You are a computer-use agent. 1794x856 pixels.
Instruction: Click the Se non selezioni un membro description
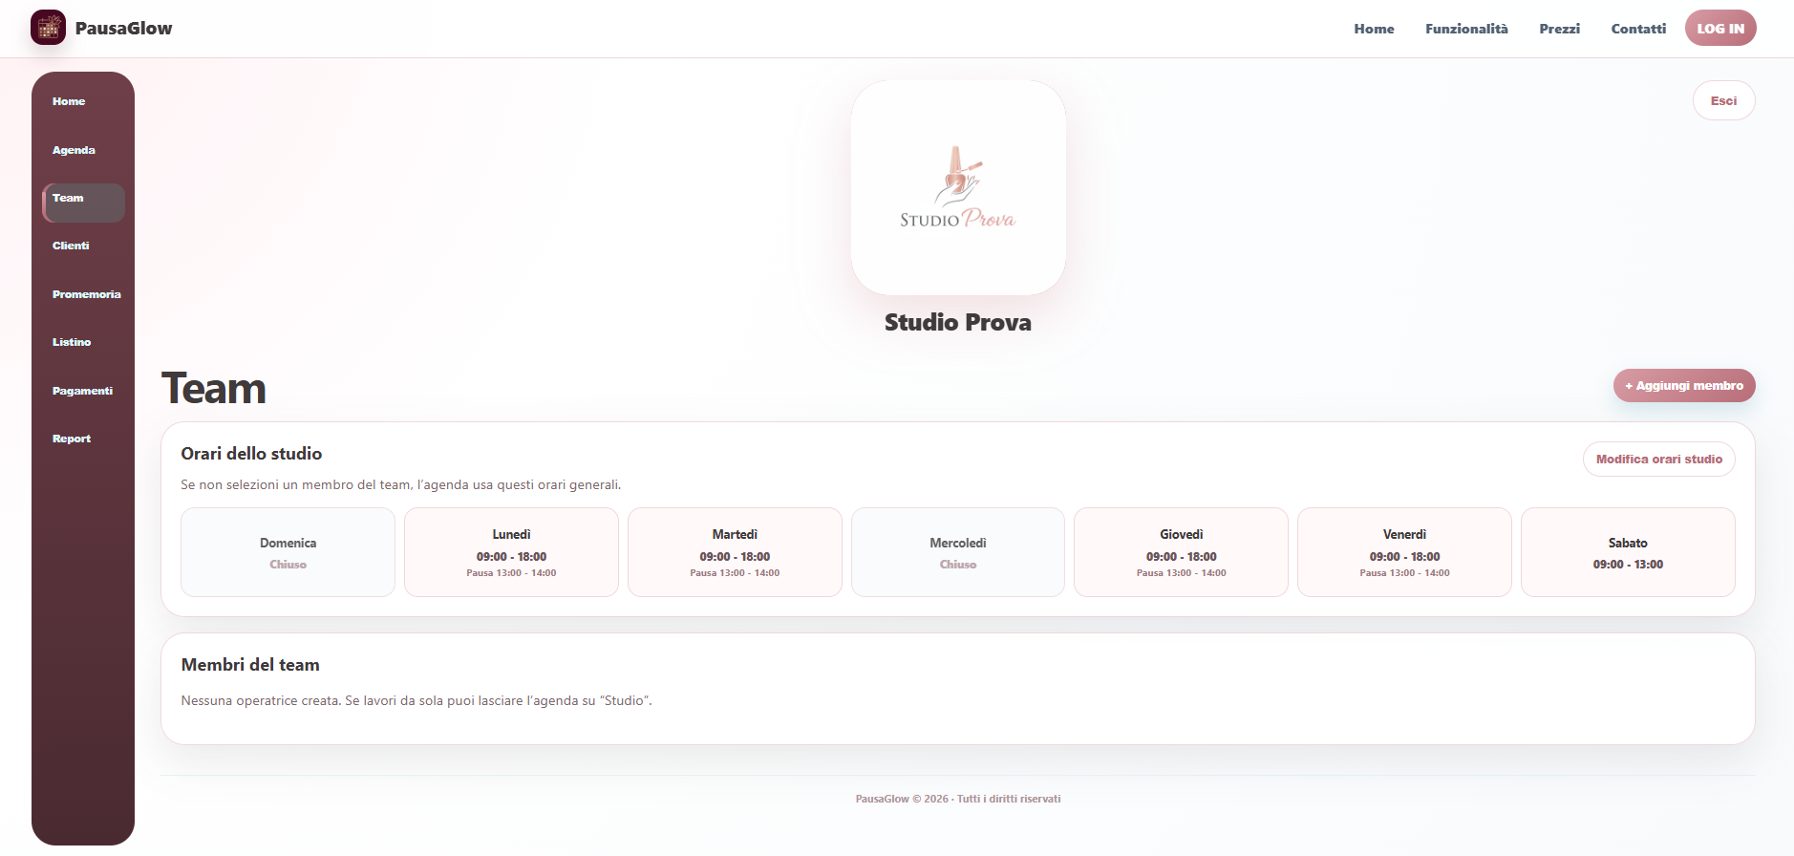tap(401, 484)
